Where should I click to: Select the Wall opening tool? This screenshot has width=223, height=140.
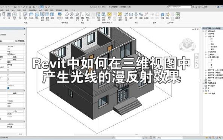[x=136, y=15]
